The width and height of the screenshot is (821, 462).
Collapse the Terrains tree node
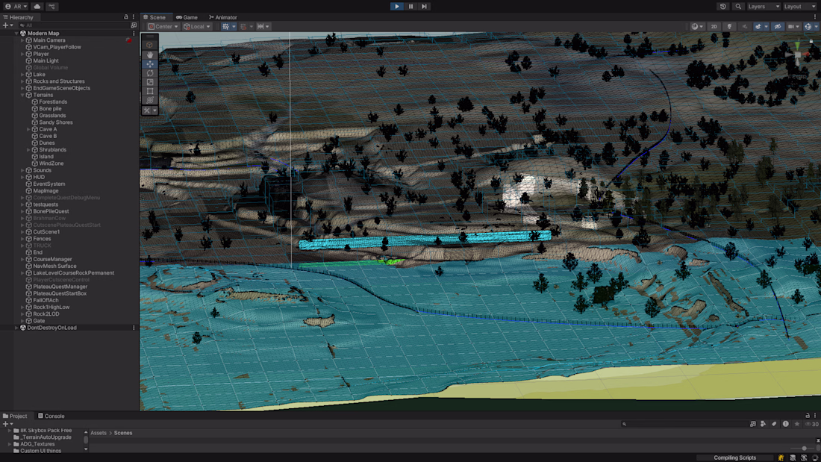[22, 95]
